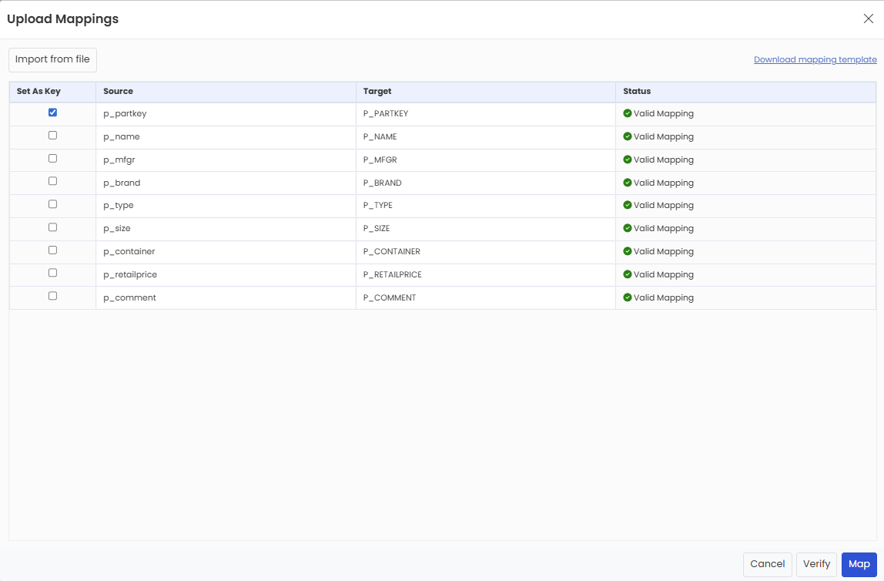Click the P_TYPE target cell
The width and height of the screenshot is (884, 581).
[x=486, y=206]
